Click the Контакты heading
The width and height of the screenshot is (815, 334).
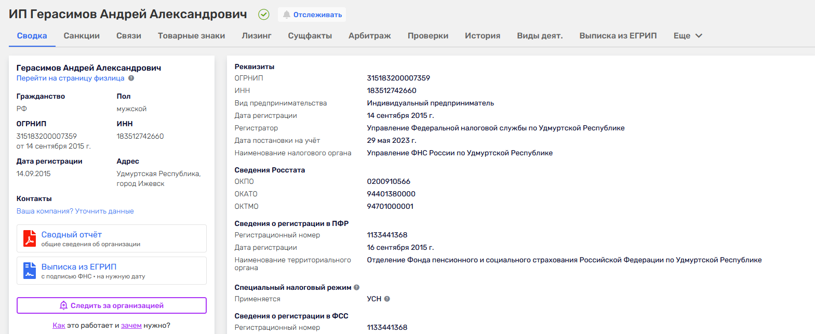click(x=34, y=199)
